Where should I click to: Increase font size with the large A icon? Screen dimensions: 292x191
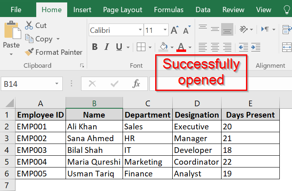tap(175, 30)
